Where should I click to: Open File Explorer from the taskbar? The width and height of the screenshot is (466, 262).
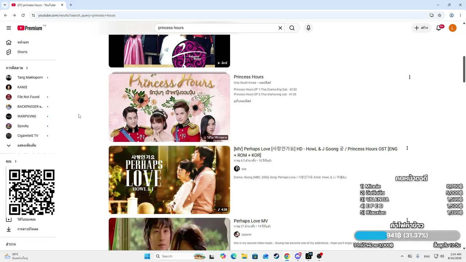coord(244,256)
